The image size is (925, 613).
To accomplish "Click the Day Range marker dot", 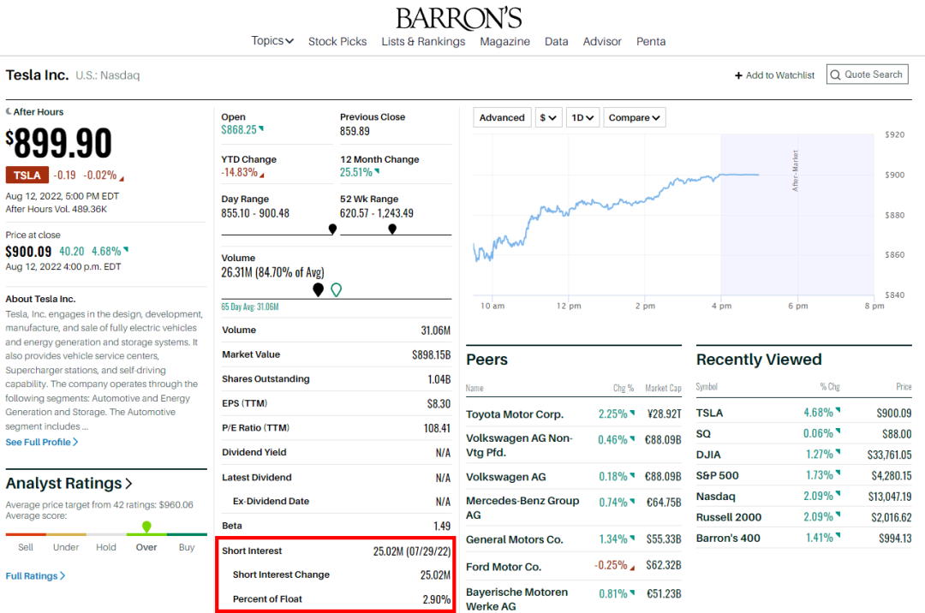I will click(x=332, y=229).
